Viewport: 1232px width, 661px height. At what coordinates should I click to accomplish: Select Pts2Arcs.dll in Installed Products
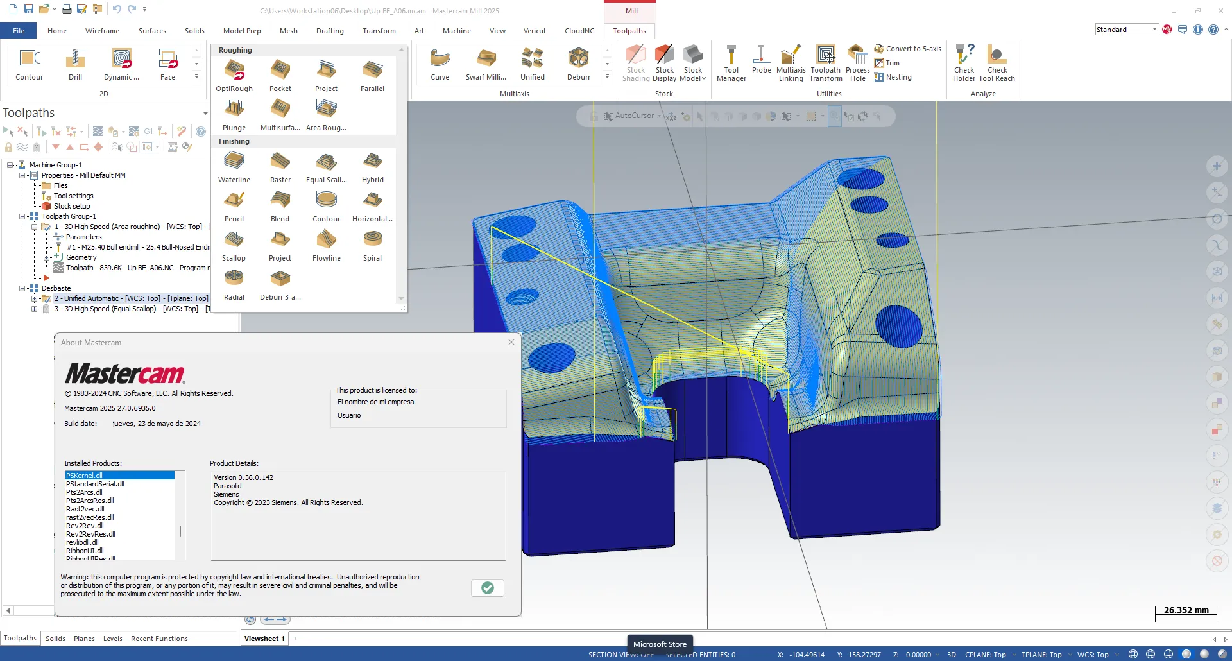point(119,492)
